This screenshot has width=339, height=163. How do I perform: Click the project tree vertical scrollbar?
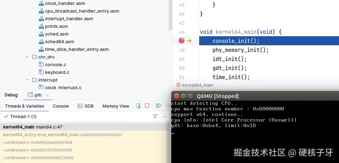171,15
